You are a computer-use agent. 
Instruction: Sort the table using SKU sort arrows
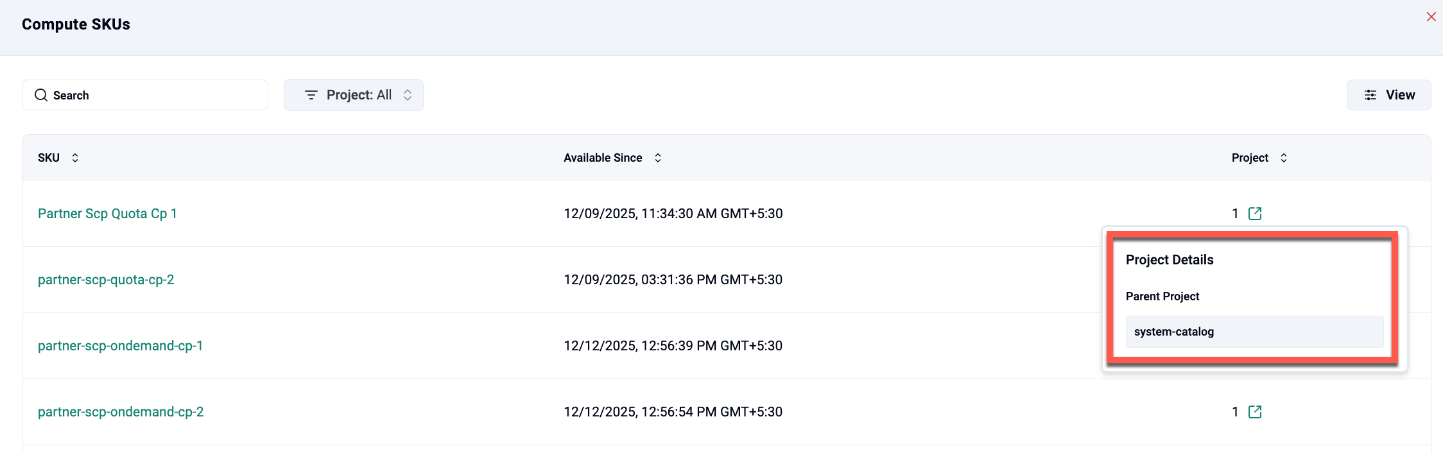point(75,158)
